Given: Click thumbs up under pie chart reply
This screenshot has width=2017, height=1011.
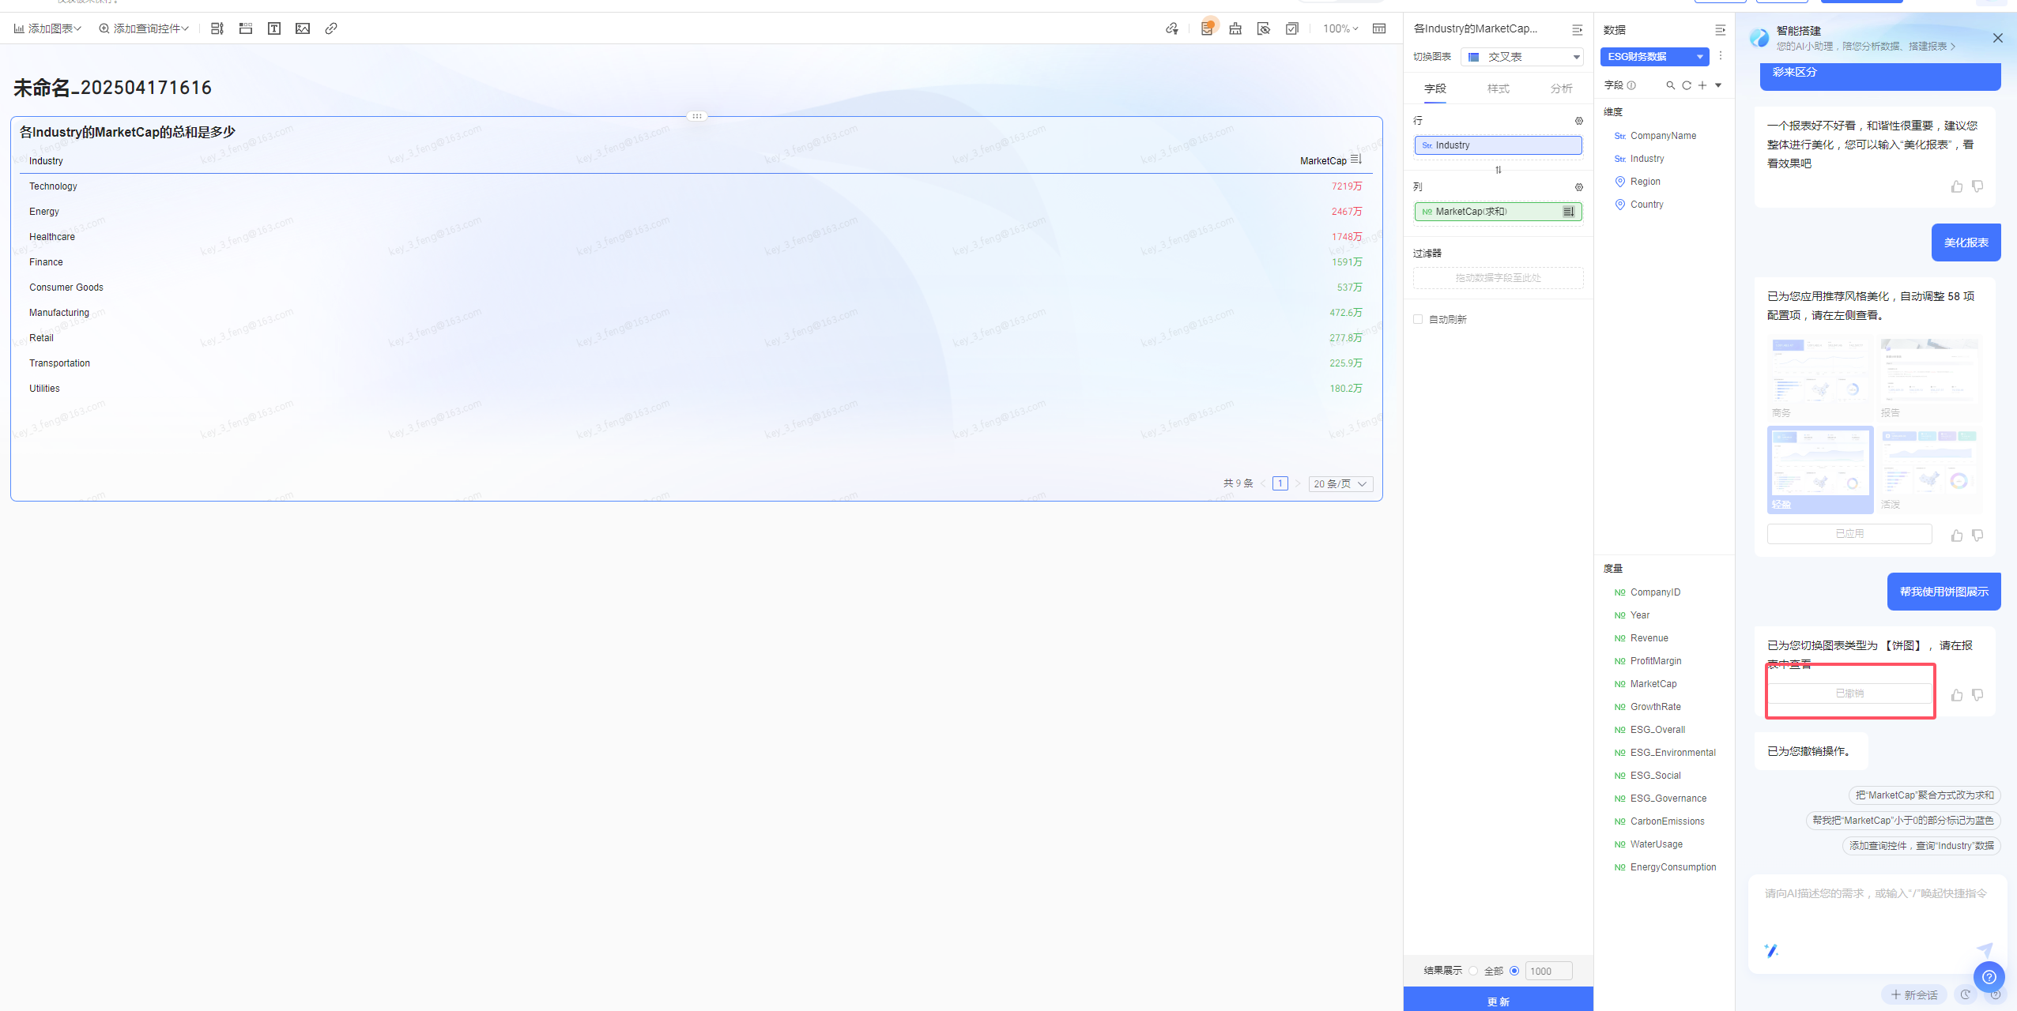Looking at the screenshot, I should tap(1956, 695).
